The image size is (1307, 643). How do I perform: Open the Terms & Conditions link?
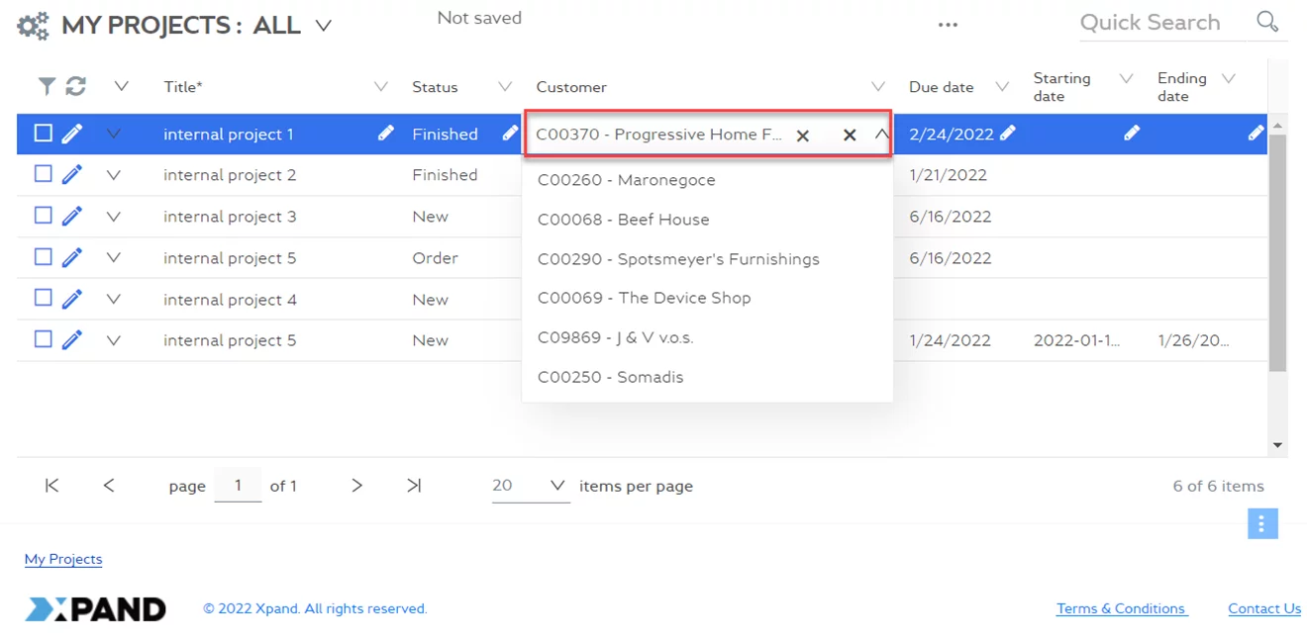click(x=1120, y=609)
